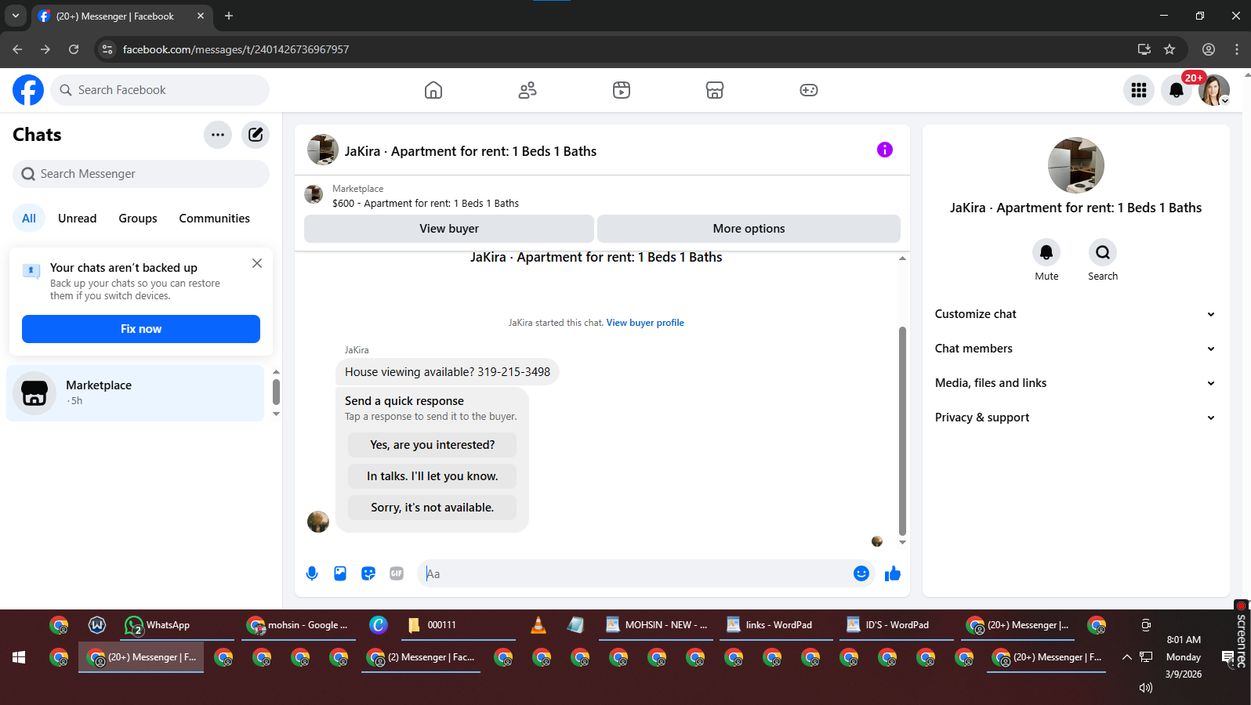This screenshot has width=1251, height=705.
Task: Choose a sticker icon
Action: point(368,573)
